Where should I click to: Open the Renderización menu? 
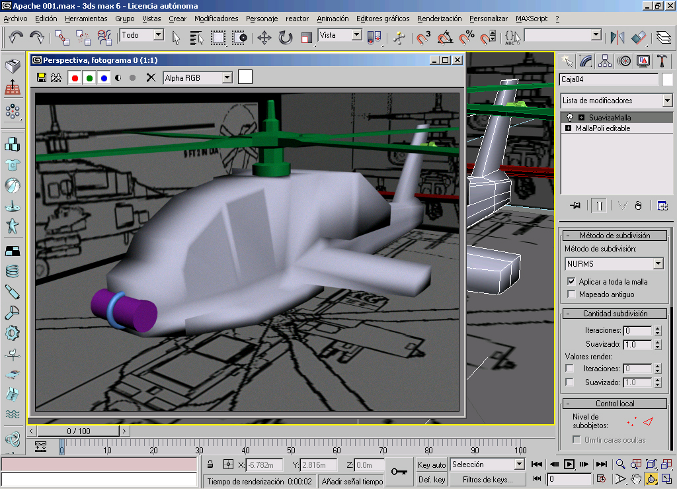(439, 19)
